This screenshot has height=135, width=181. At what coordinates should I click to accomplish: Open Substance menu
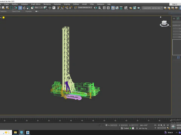pyautogui.click(x=100, y=4)
